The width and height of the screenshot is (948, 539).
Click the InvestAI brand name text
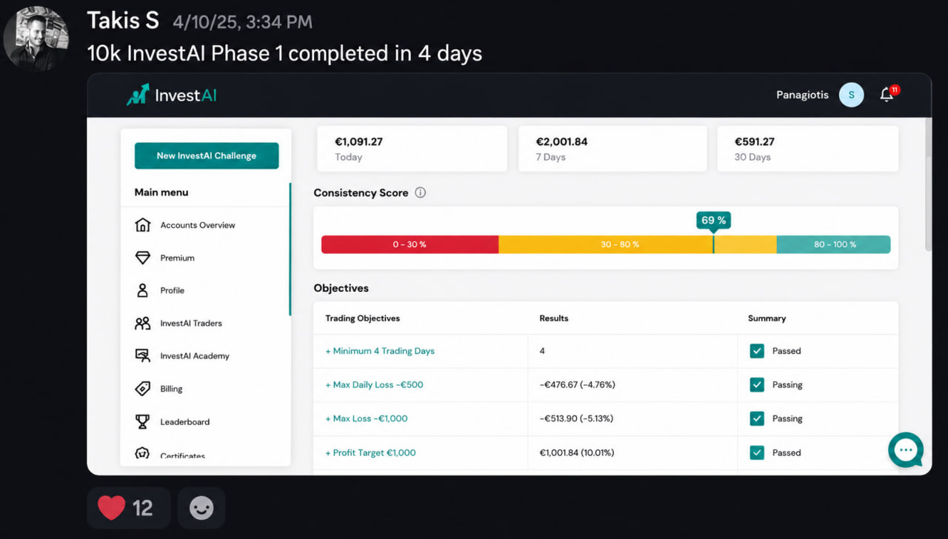pyautogui.click(x=185, y=96)
